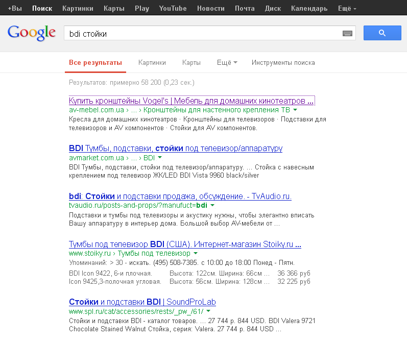Click the 'Результатов: примерно 58 200' stats text

click(x=132, y=83)
